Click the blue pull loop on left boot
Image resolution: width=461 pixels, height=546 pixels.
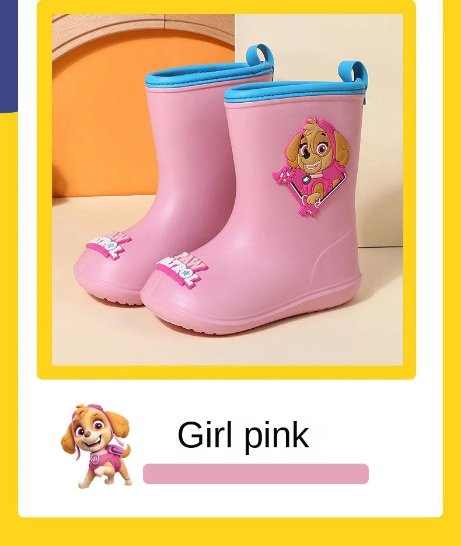pos(260,55)
